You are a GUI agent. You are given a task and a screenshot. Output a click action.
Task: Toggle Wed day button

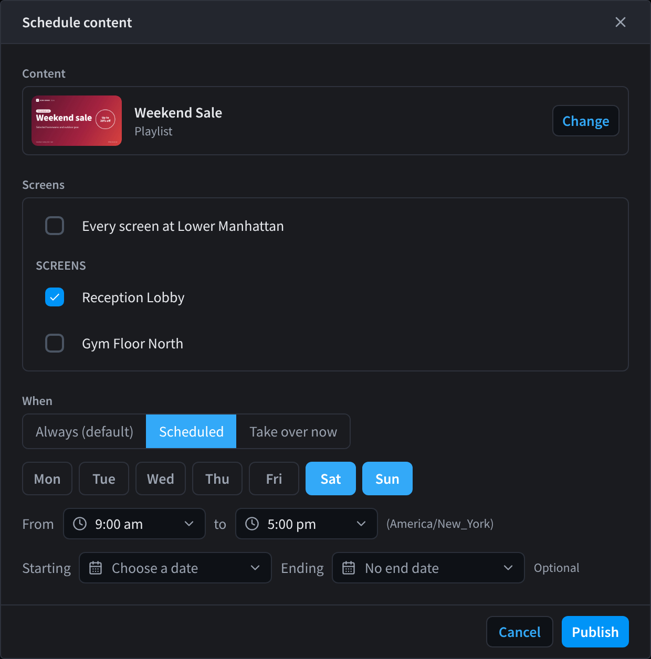161,479
